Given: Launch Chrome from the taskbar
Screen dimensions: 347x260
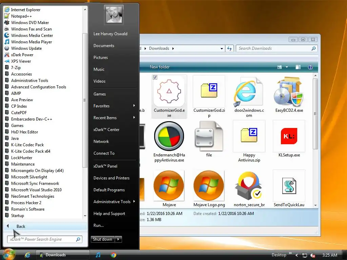Looking at the screenshot, I should [x=114, y=255].
